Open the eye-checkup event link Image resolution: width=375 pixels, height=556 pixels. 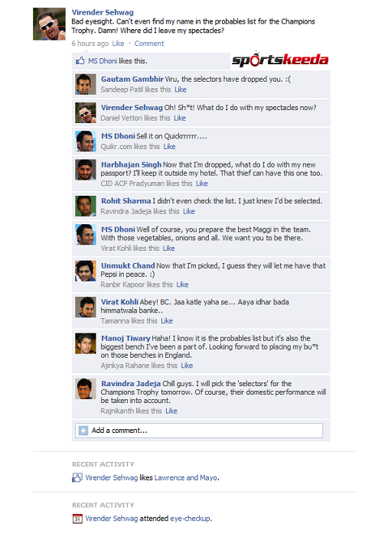click(190, 519)
